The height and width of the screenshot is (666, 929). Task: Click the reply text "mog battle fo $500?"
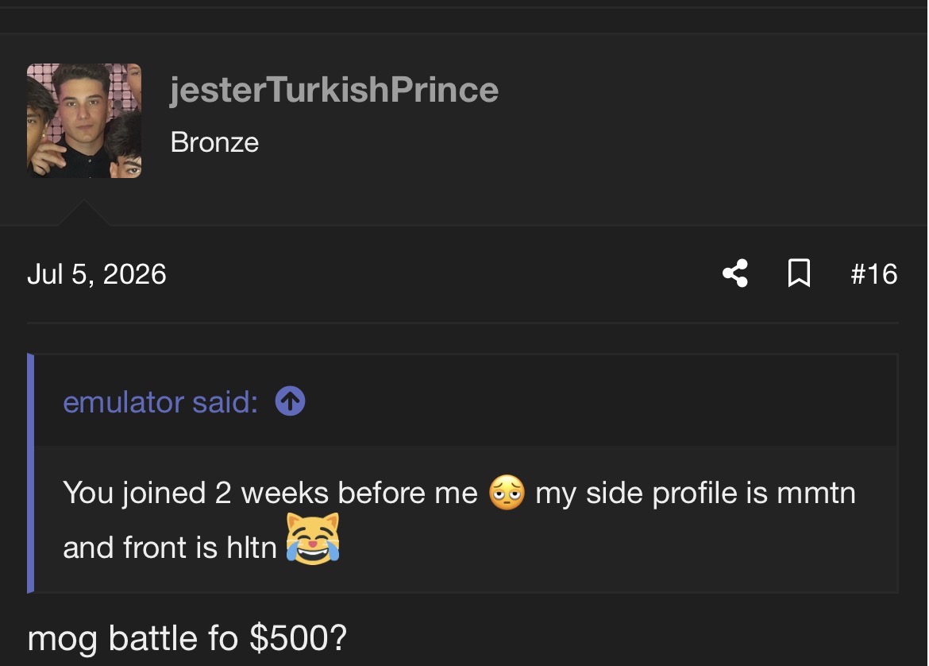pyautogui.click(x=187, y=639)
